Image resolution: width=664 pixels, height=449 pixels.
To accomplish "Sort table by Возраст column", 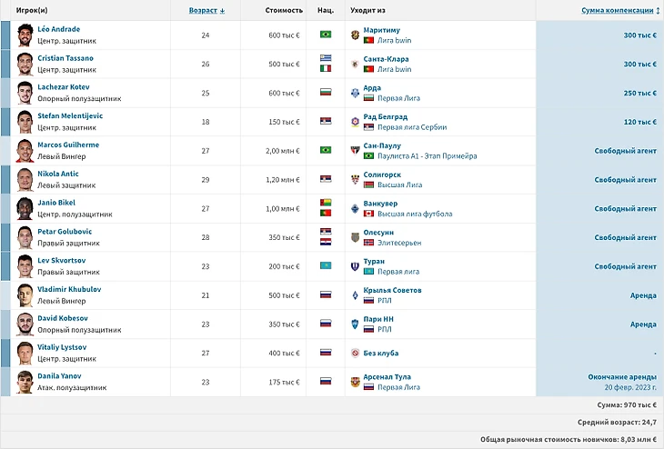I will 206,10.
